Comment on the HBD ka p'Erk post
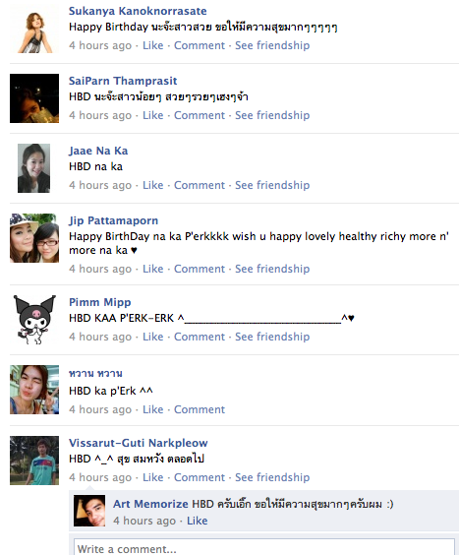This screenshot has width=459, height=555. [200, 409]
